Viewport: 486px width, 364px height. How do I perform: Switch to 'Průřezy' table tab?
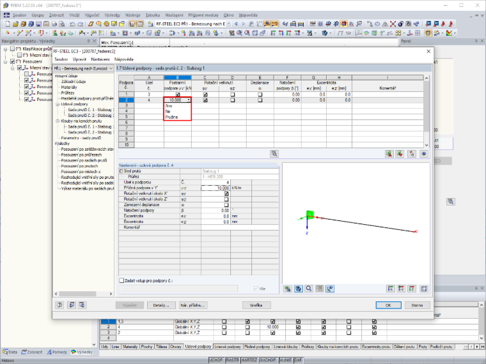(x=308, y=347)
